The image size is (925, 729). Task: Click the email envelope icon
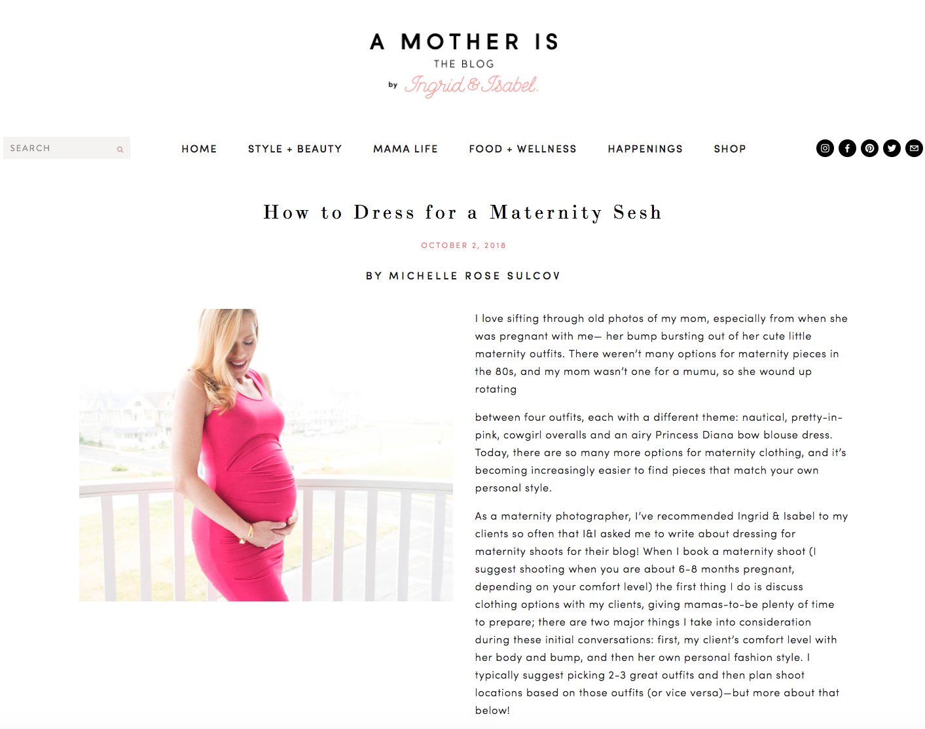914,149
